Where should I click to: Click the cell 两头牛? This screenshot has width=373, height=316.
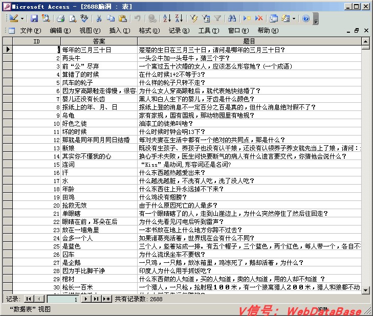click(x=99, y=58)
